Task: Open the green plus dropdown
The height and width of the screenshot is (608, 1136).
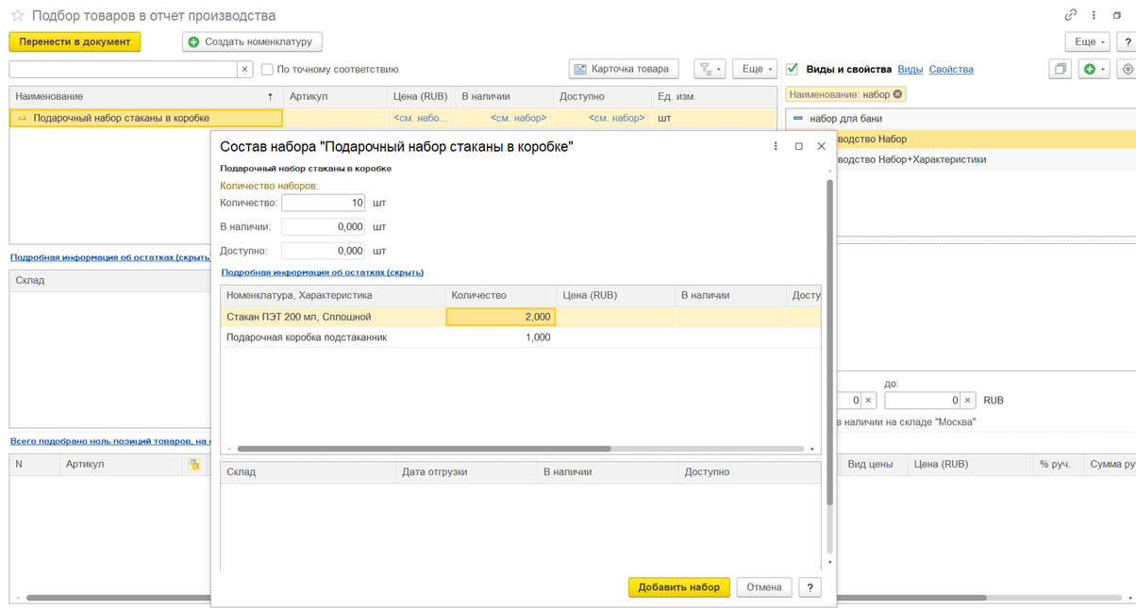Action: (x=1094, y=69)
